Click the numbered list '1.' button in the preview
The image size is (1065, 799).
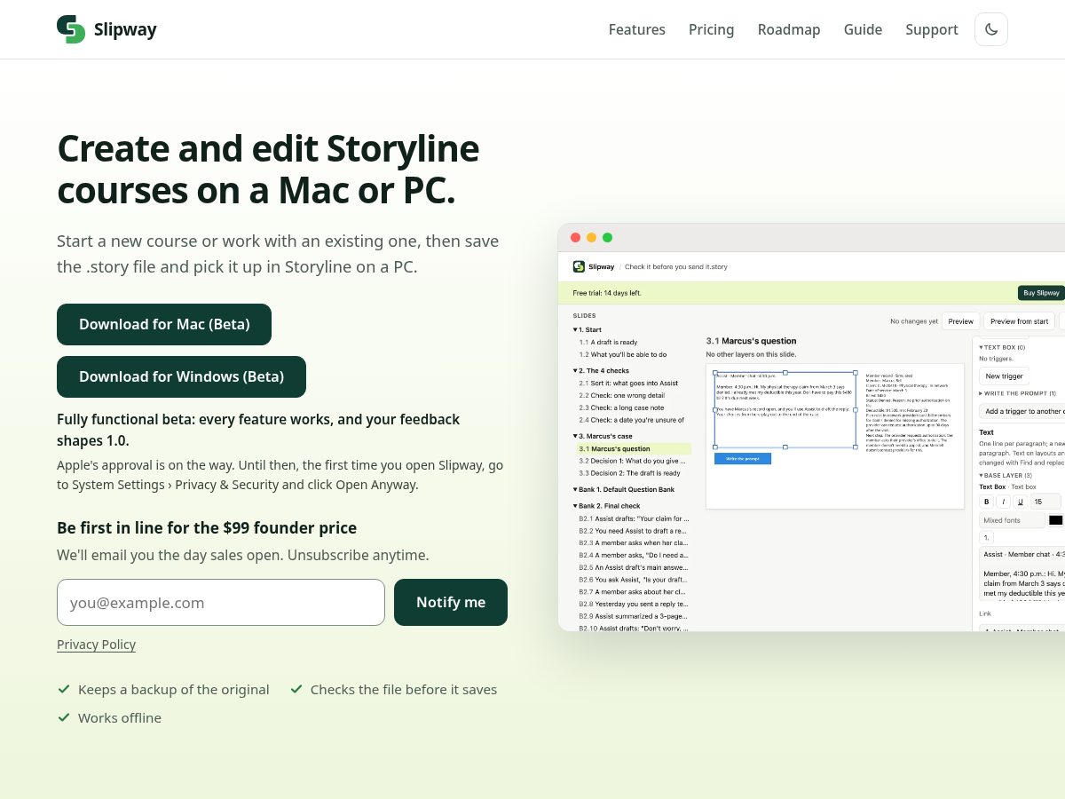(986, 537)
